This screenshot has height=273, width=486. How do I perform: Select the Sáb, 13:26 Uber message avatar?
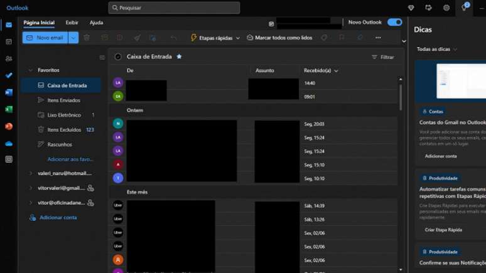pos(118,219)
